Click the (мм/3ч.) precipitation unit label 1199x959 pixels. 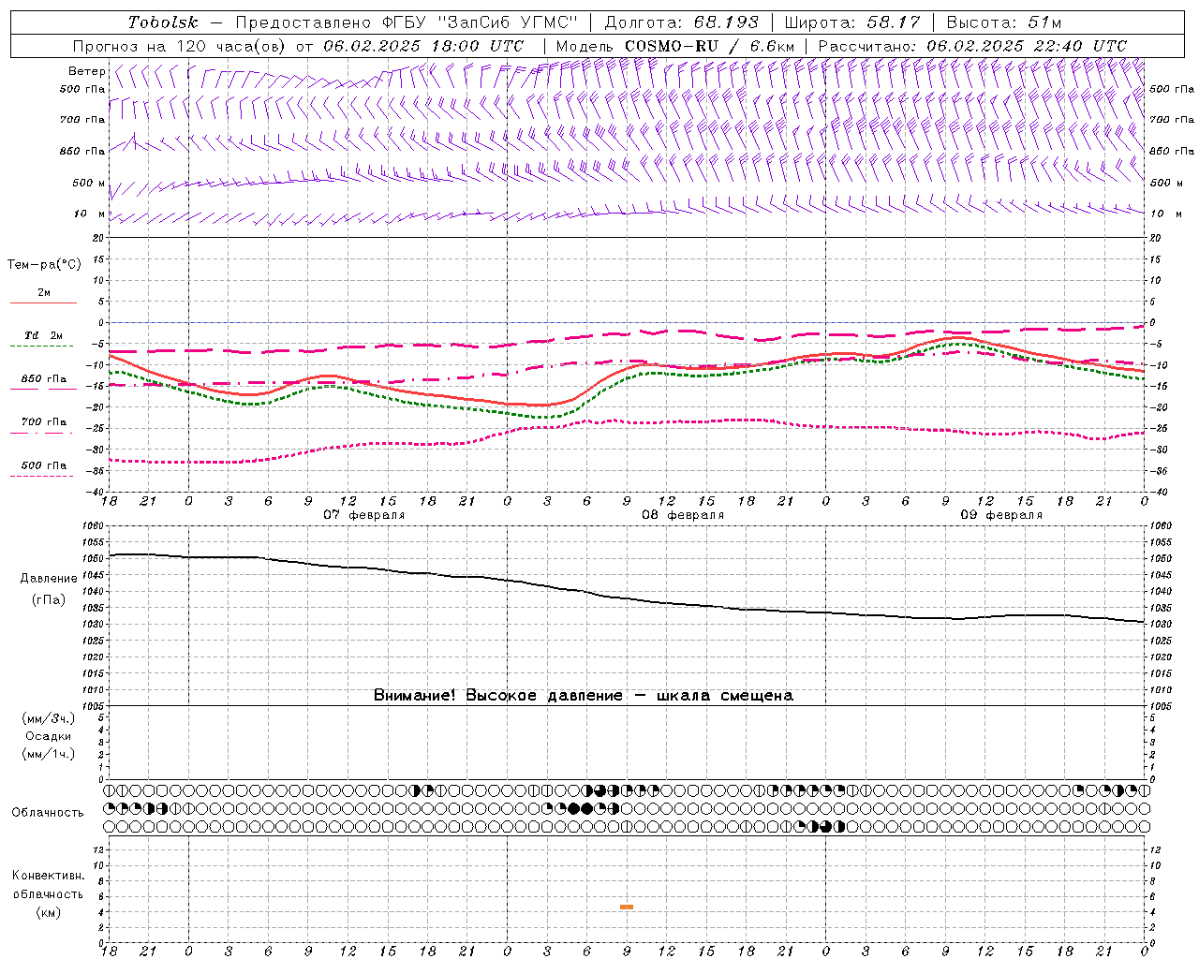49,719
